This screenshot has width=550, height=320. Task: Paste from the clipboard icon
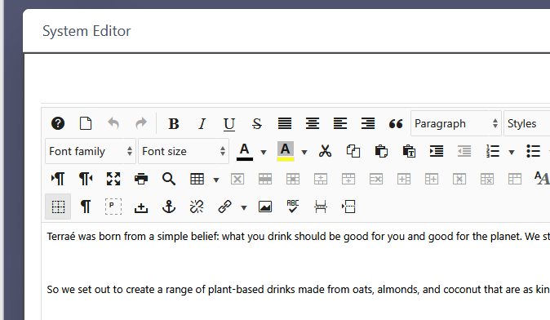click(x=381, y=151)
